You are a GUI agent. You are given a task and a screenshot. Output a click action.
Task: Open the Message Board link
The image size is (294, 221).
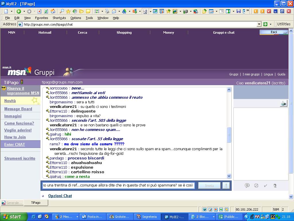point(18,109)
